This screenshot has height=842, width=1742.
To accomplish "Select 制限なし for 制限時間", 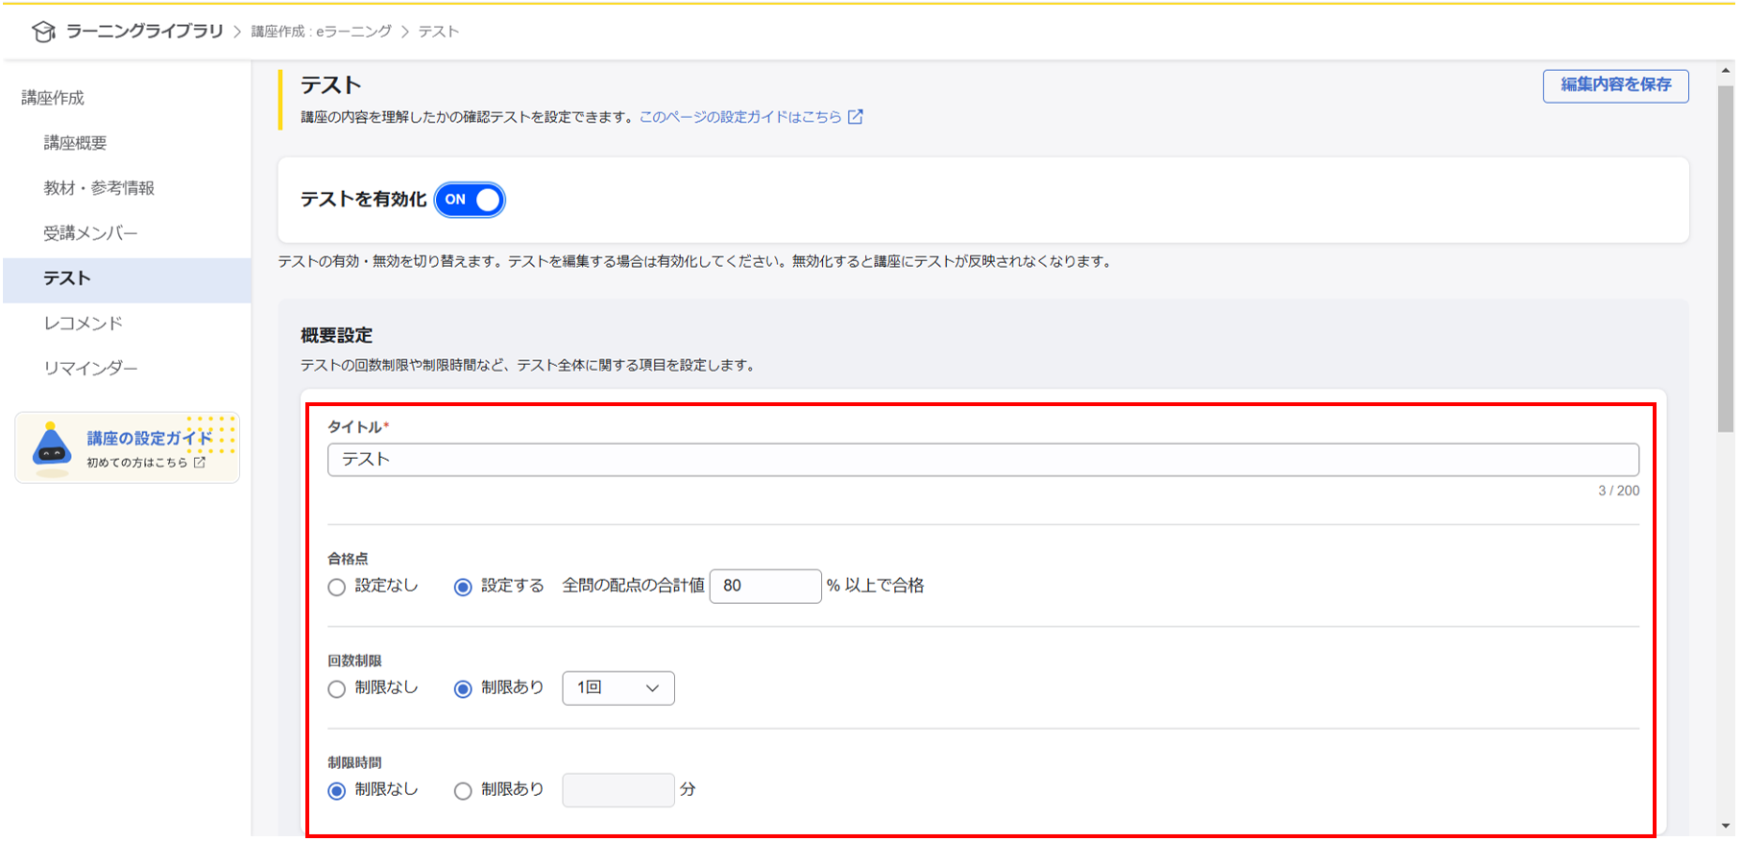I will click(336, 790).
